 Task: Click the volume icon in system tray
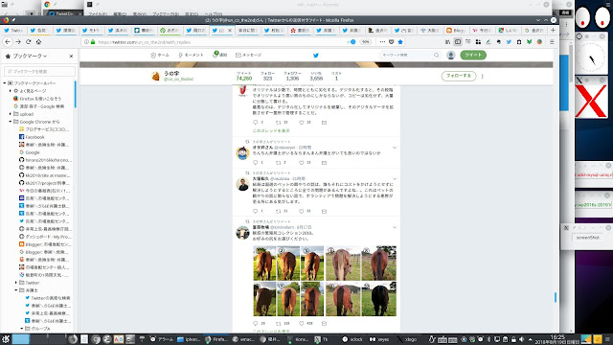click(x=521, y=339)
